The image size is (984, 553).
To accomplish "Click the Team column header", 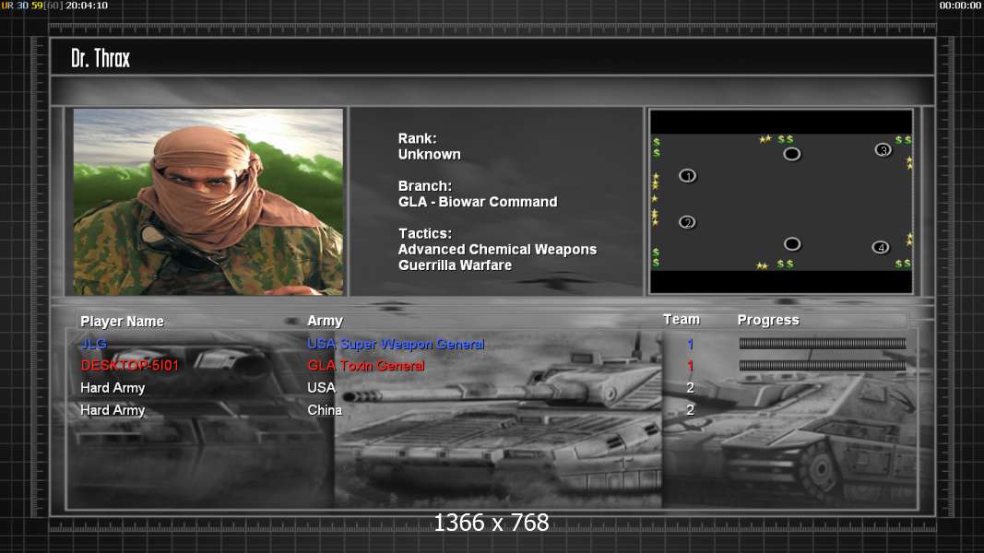I will point(682,319).
